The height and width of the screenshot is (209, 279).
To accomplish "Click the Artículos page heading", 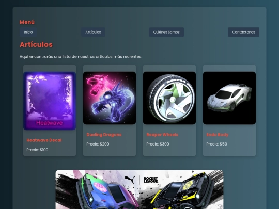I will click(36, 44).
